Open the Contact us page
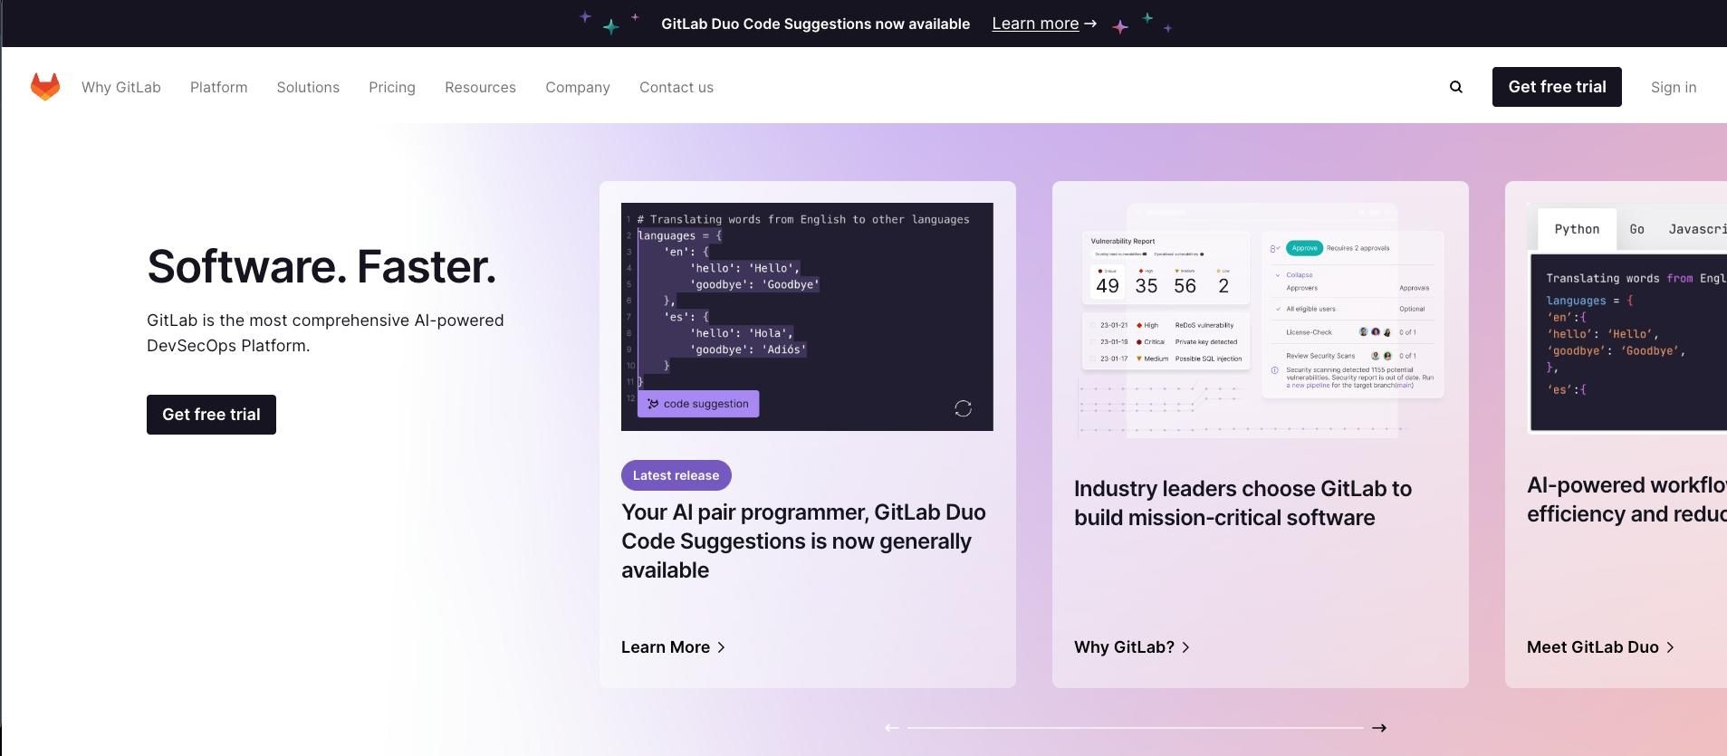The width and height of the screenshot is (1727, 756). pos(676,87)
